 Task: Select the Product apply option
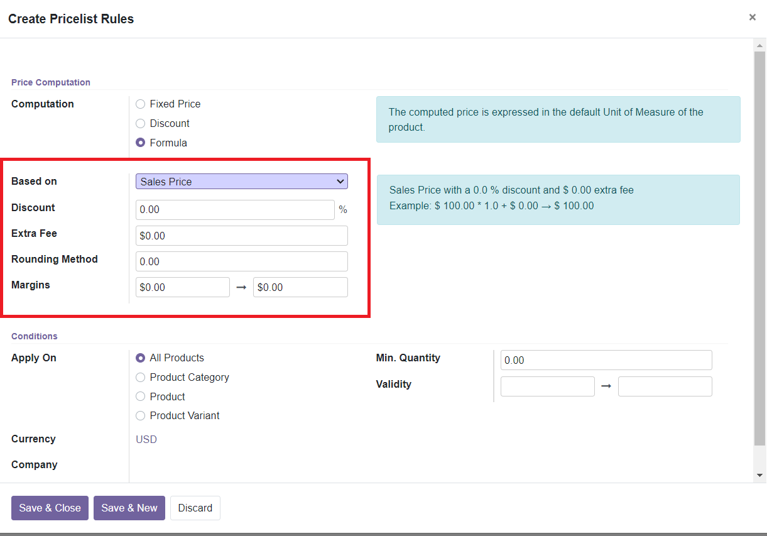click(140, 397)
